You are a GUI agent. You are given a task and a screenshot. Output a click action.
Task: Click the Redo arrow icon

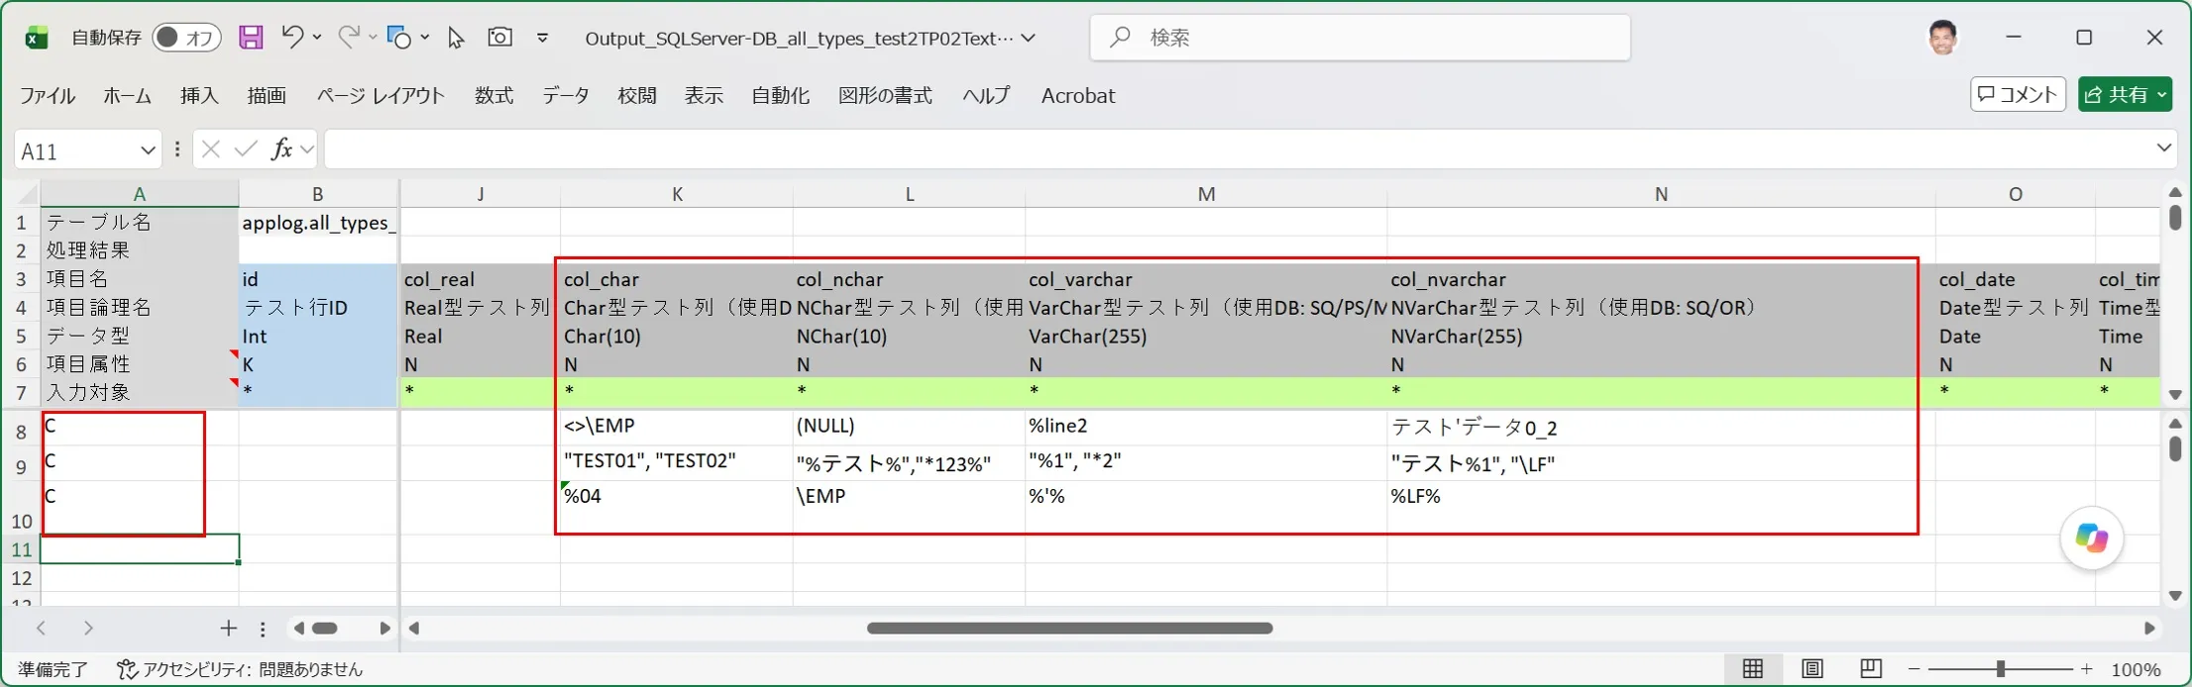click(x=348, y=37)
